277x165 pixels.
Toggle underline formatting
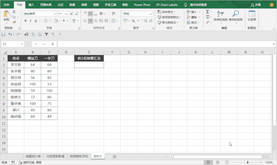pos(36,21)
